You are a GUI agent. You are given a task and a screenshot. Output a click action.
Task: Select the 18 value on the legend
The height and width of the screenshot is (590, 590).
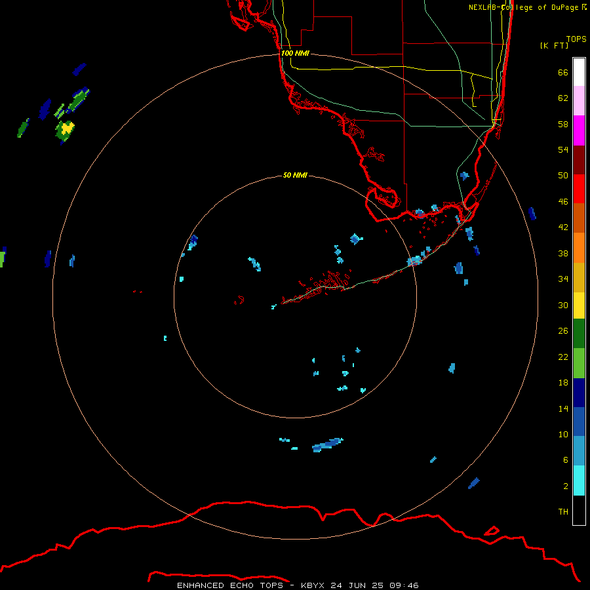pyautogui.click(x=563, y=383)
